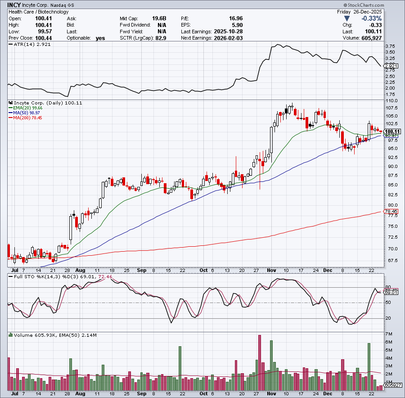This screenshot has height=398, width=405.
Task: Click the long red-wick candle in late October
Action: (260, 171)
